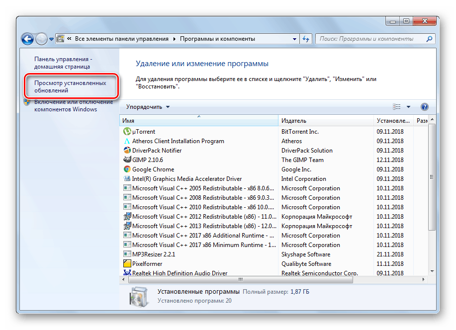
Task: Click the magnifier search icon
Action: 429,39
